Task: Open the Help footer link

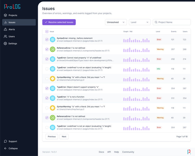Action: (116, 152)
